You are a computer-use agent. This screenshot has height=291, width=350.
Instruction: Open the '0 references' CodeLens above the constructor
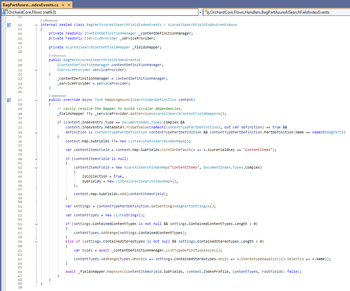click(57, 56)
